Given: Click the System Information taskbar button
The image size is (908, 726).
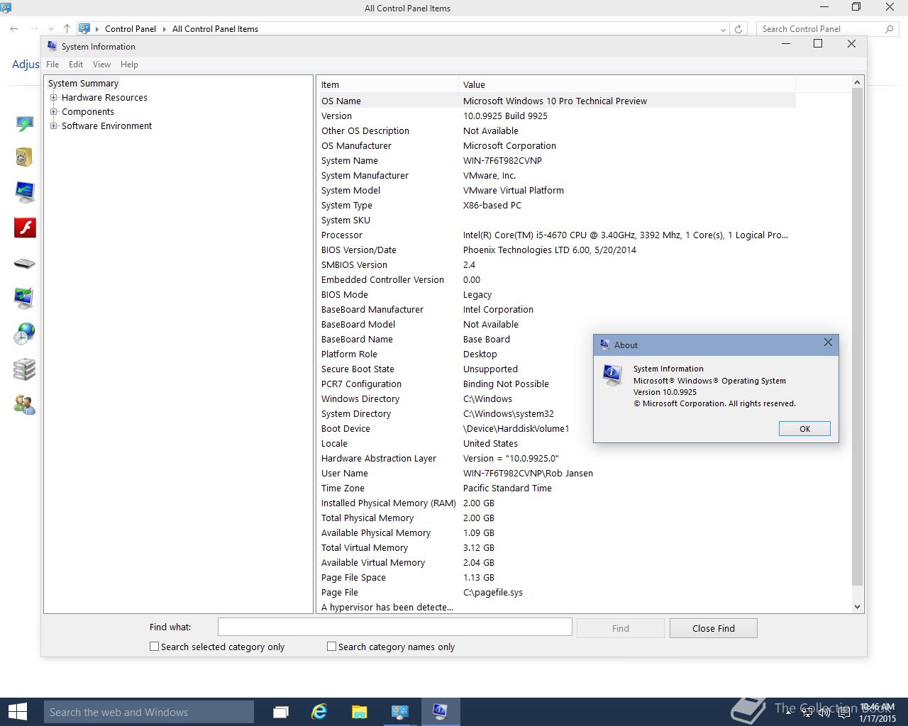Looking at the screenshot, I should tap(441, 712).
